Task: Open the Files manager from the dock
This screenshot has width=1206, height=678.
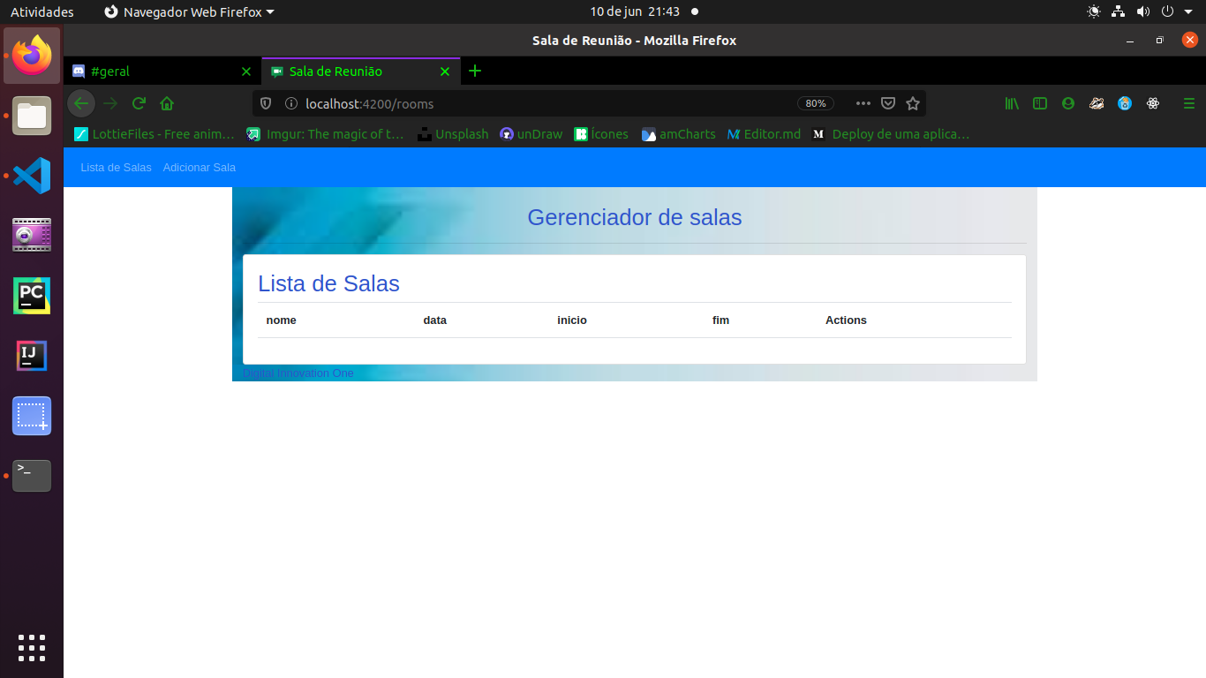Action: 32,117
